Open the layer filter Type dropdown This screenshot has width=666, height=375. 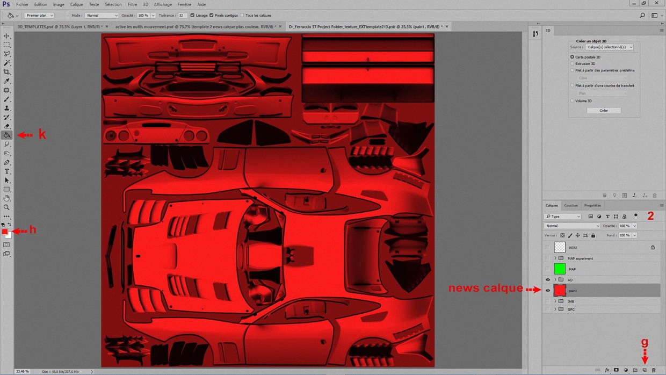(562, 217)
